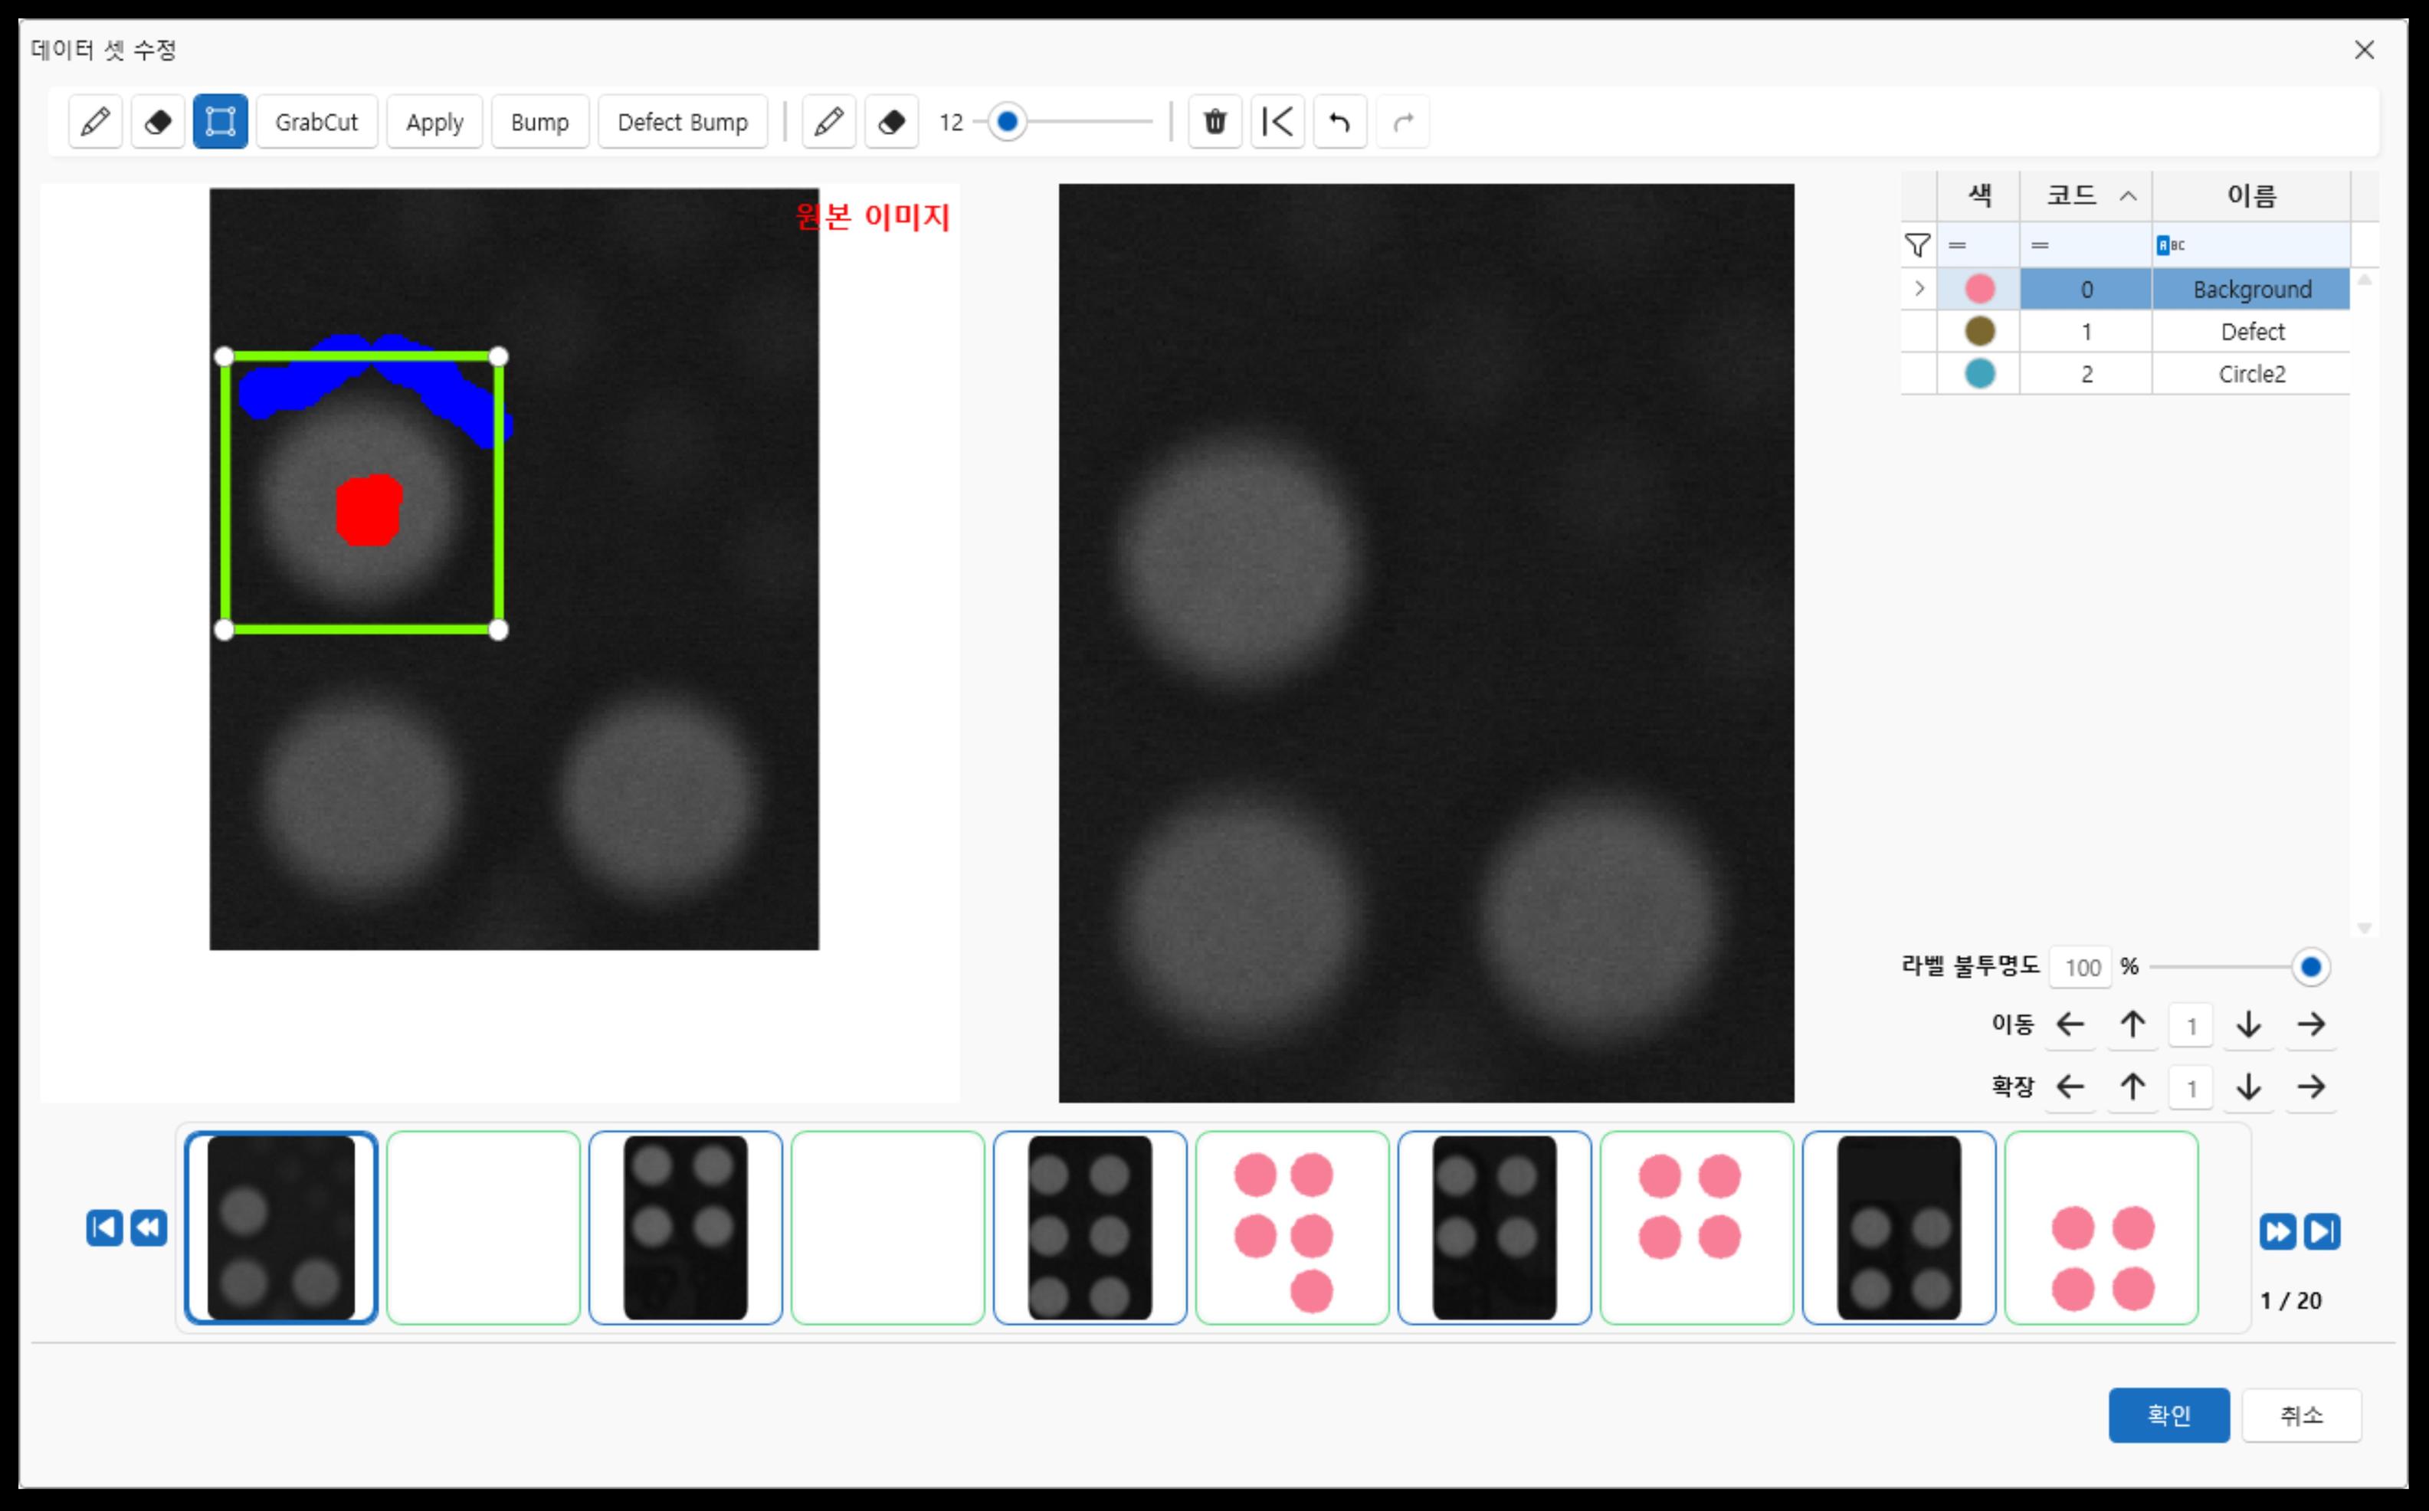Go to the first thumbnail page

104,1228
